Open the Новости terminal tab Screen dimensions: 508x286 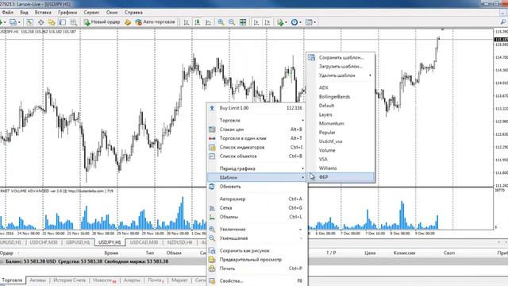pyautogui.click(x=104, y=280)
